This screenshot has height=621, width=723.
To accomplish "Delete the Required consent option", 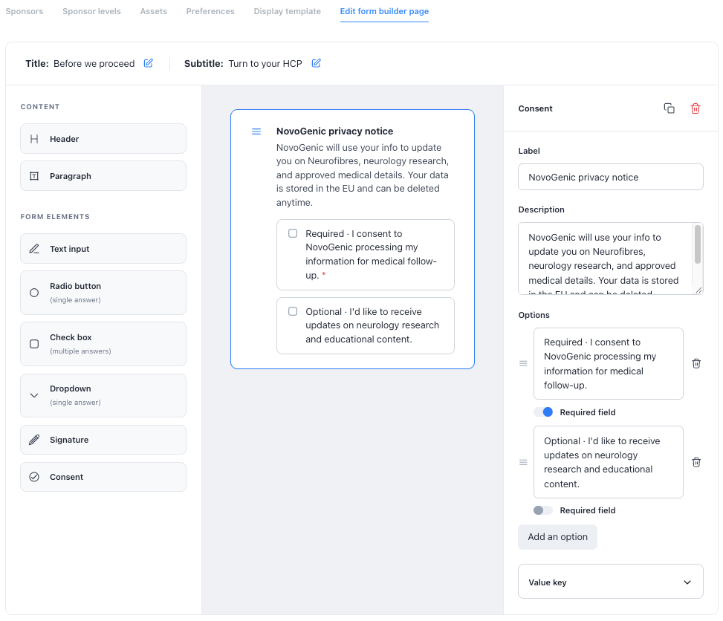I will coord(696,363).
